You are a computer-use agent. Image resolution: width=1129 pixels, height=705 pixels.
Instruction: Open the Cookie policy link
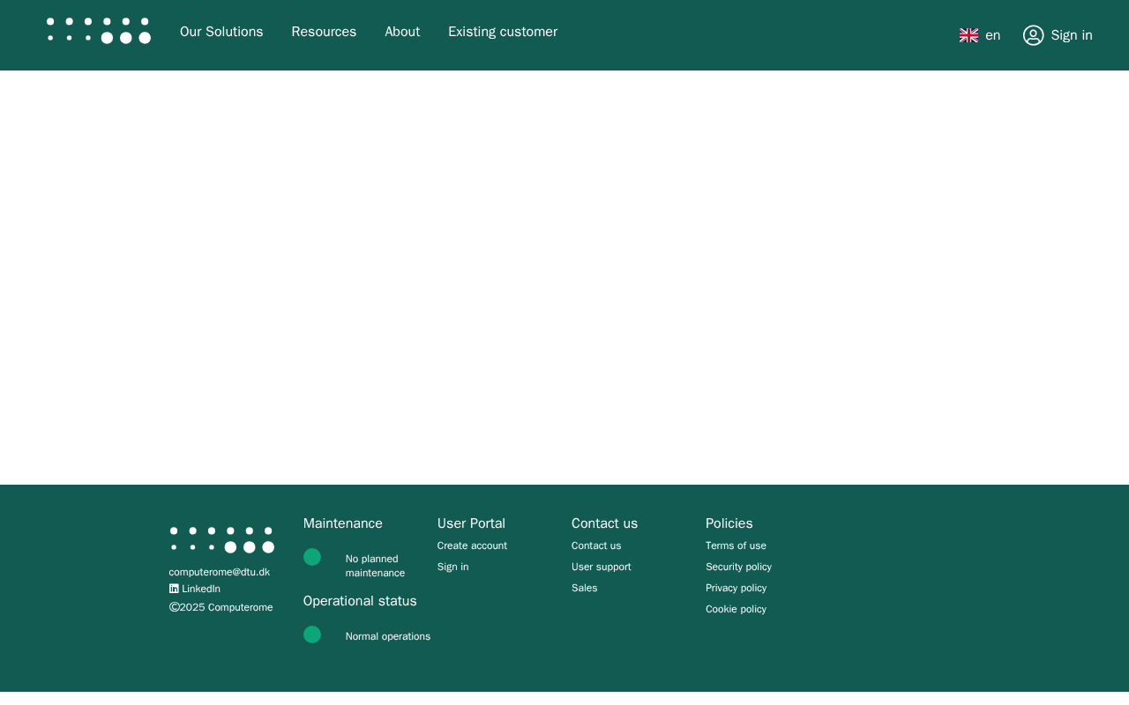[736, 609]
